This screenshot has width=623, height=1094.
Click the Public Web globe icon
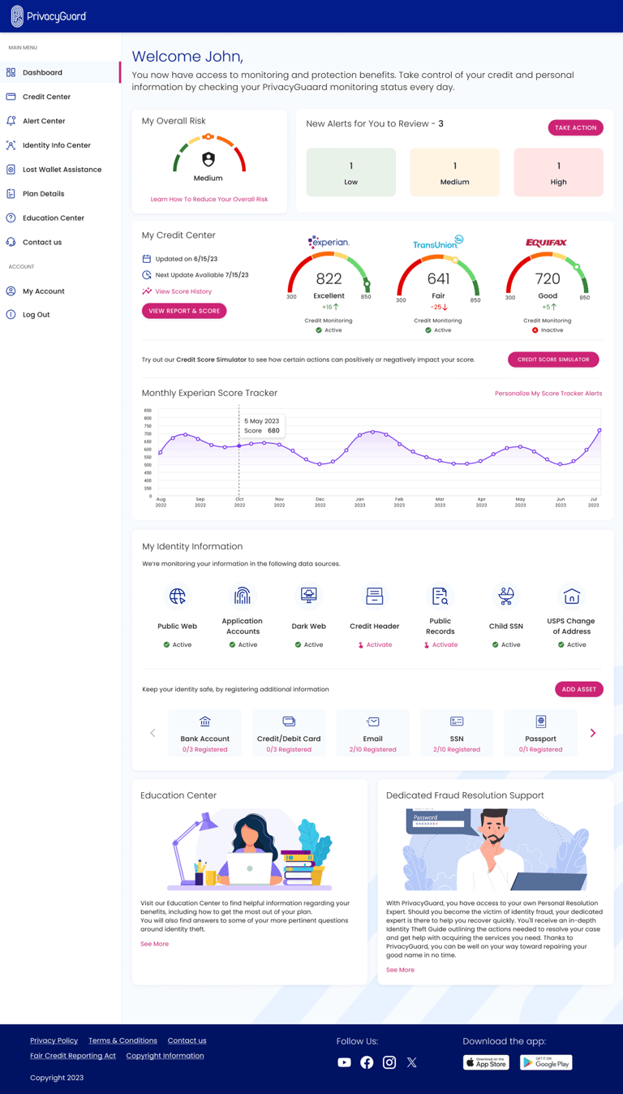tap(178, 597)
